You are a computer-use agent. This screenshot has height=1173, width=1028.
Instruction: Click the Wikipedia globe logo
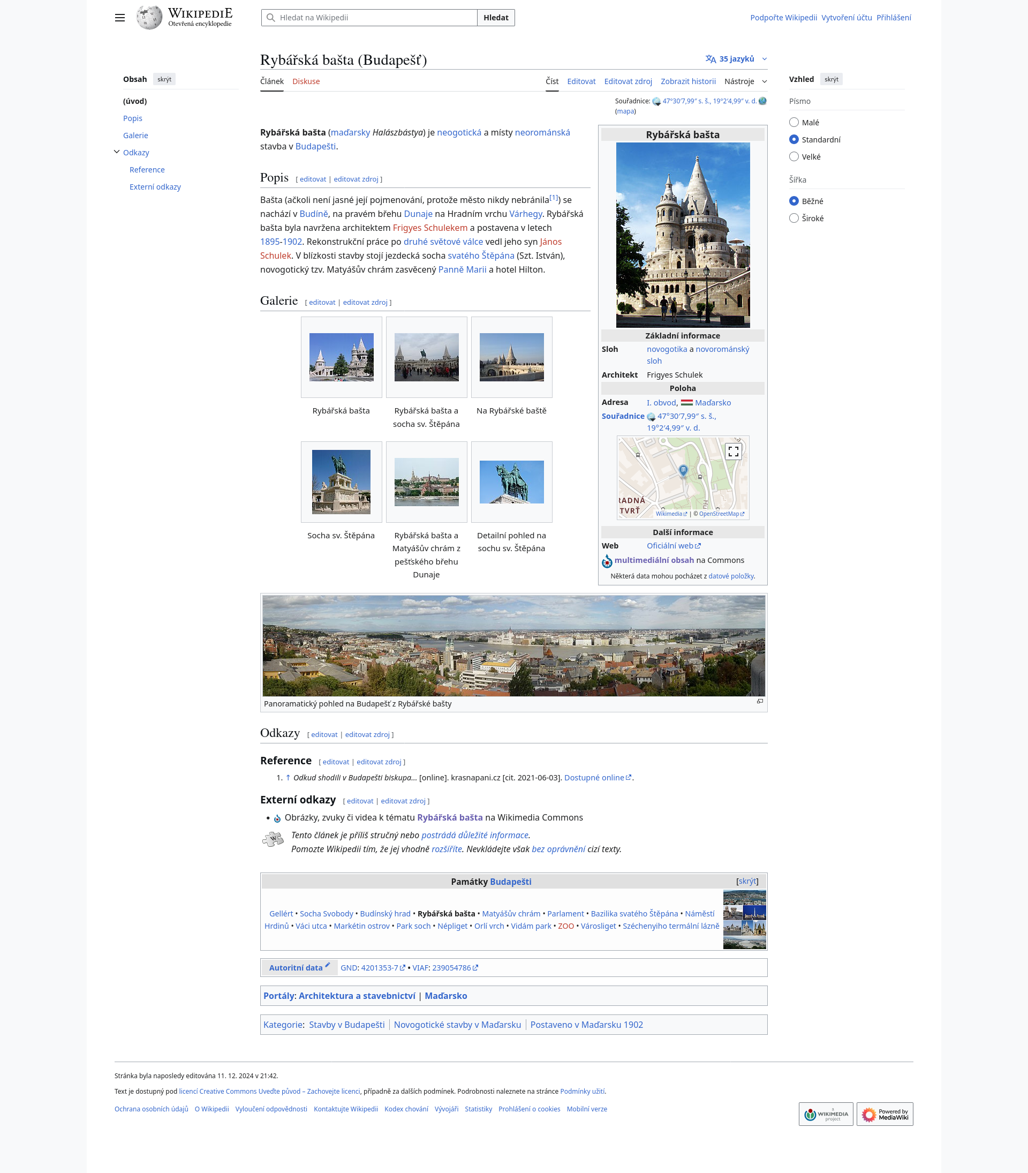pos(149,18)
